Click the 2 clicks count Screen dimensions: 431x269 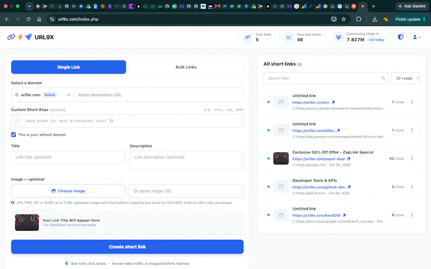(398, 187)
